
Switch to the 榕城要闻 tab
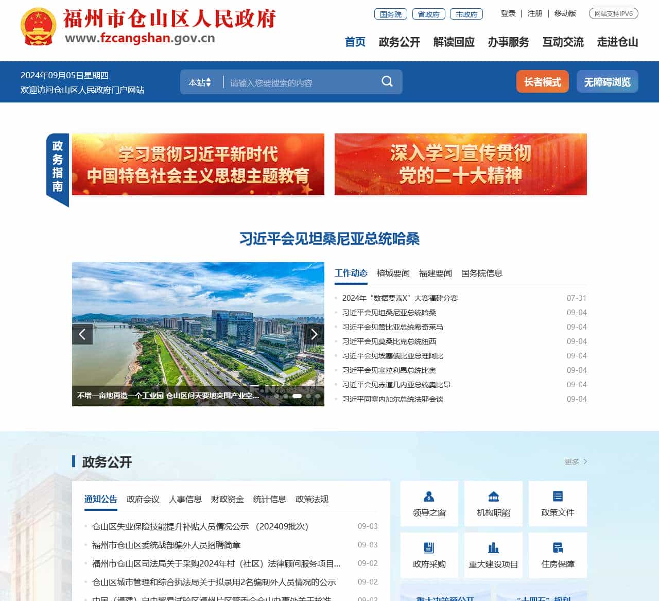click(x=393, y=273)
